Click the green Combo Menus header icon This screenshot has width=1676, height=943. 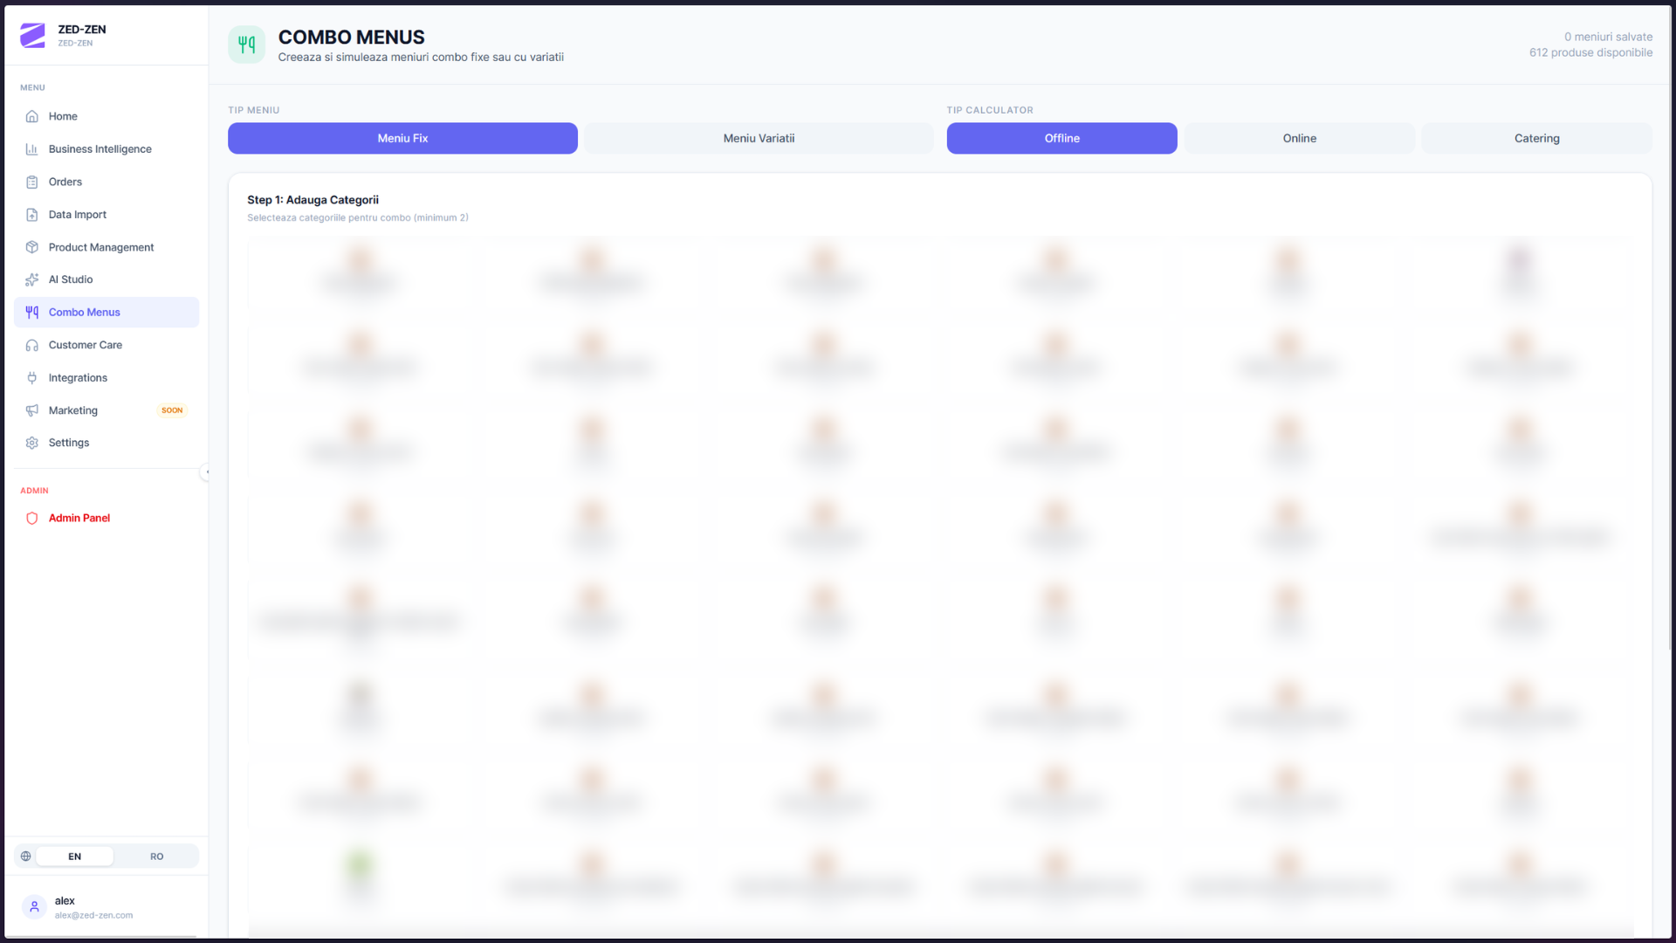246,45
